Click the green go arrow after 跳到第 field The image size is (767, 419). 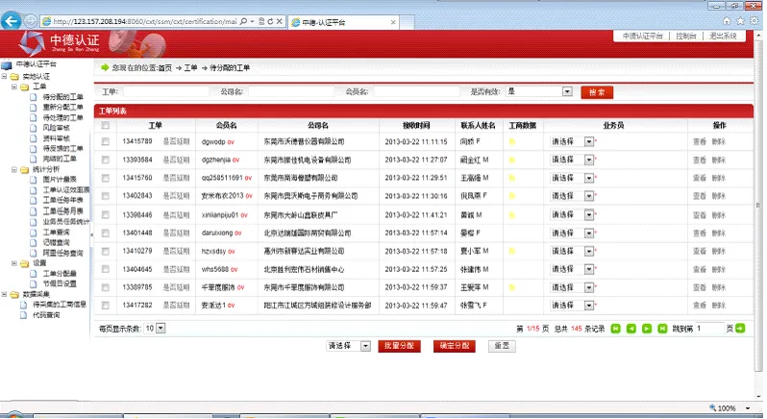tap(740, 328)
